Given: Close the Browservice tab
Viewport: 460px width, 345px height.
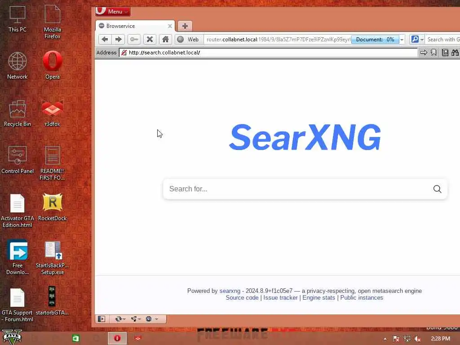Looking at the screenshot, I should [169, 26].
